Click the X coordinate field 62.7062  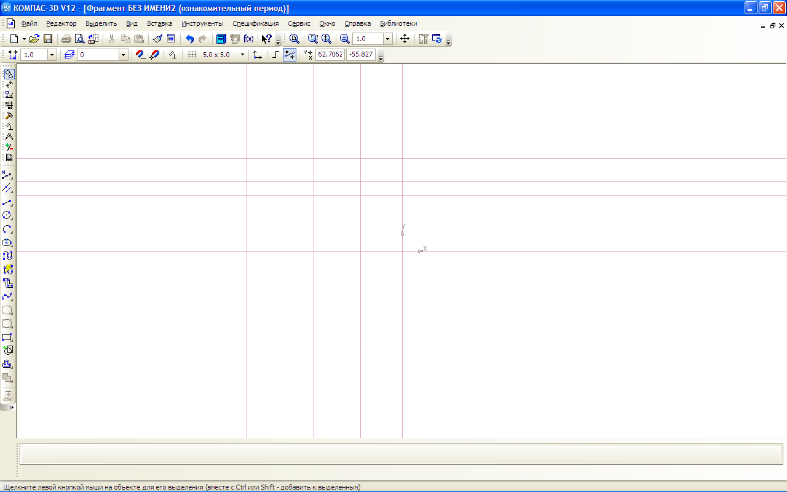pos(330,55)
